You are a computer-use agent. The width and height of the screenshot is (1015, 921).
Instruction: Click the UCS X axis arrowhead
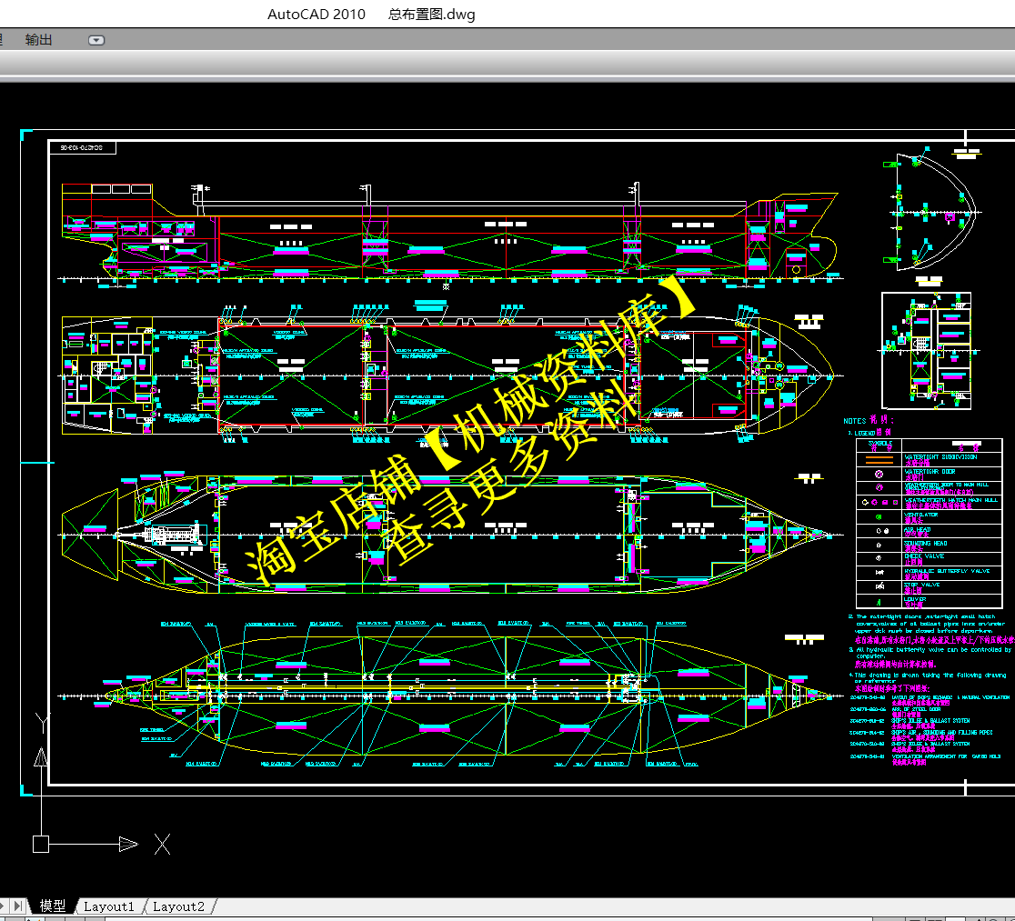pos(129,844)
